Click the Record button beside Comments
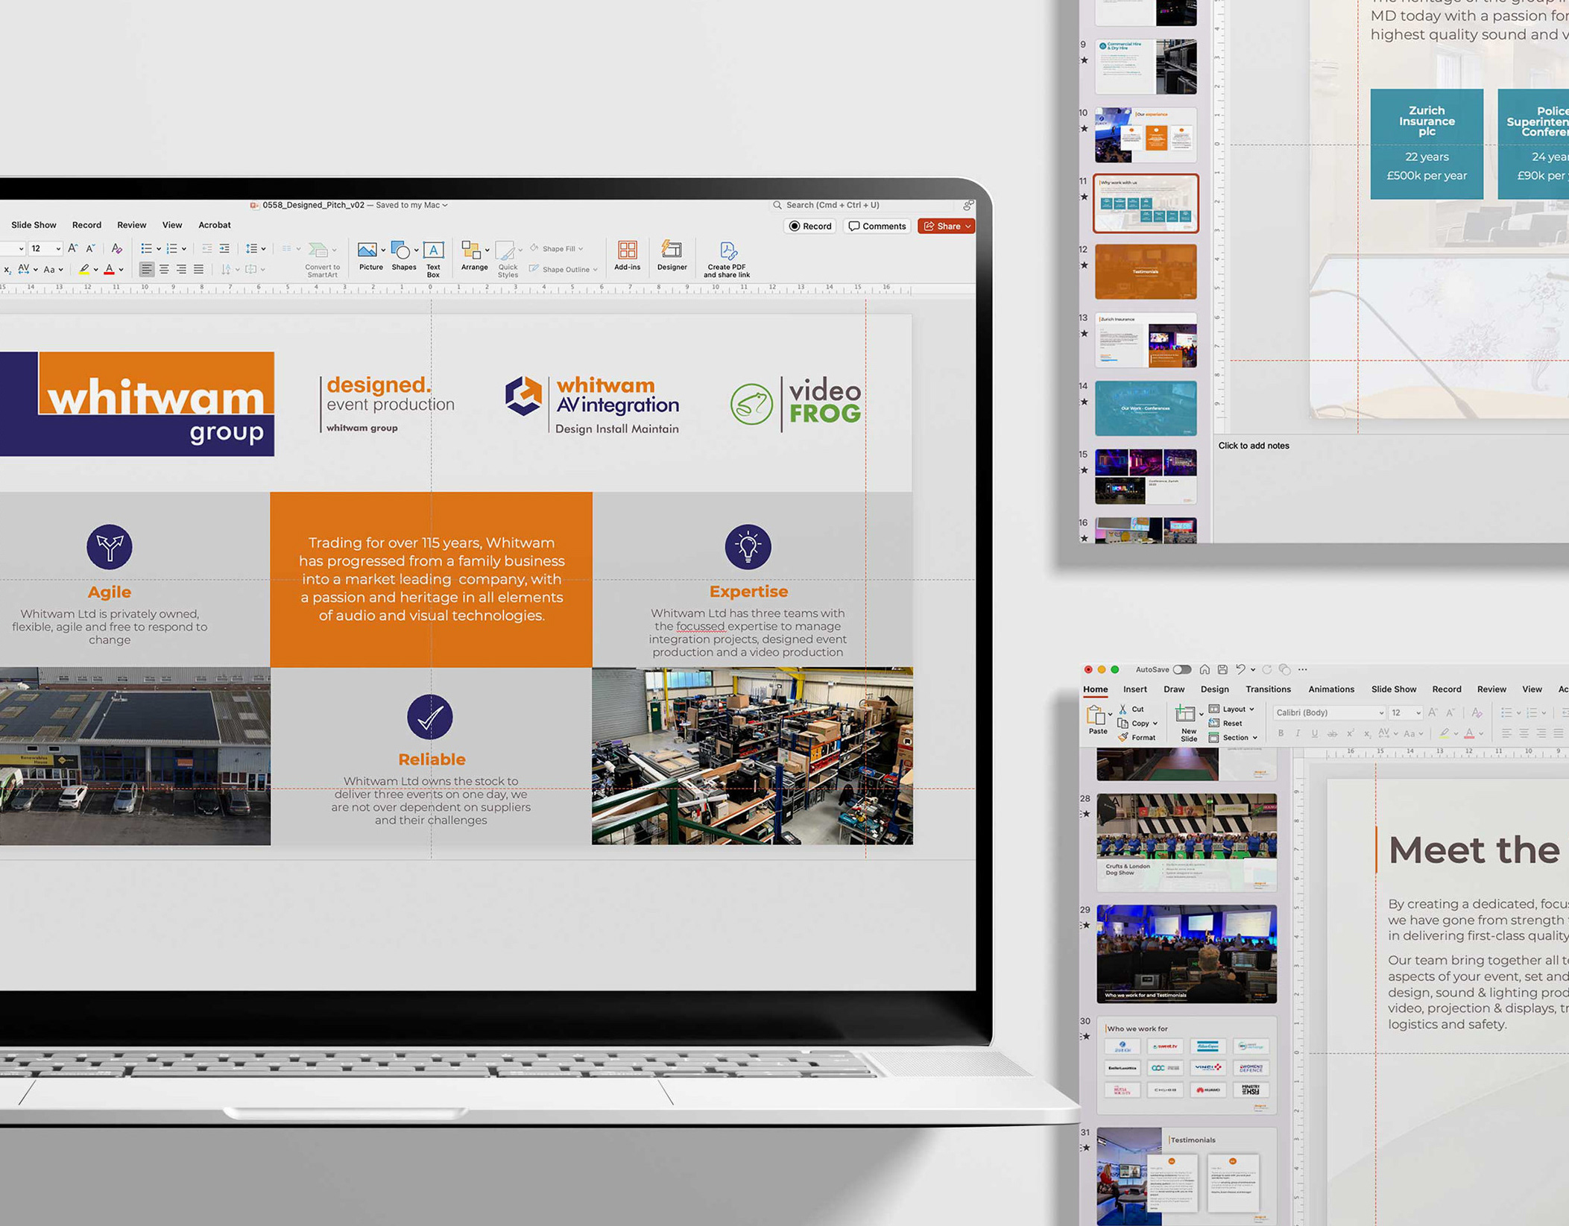1569x1226 pixels. pos(810,227)
